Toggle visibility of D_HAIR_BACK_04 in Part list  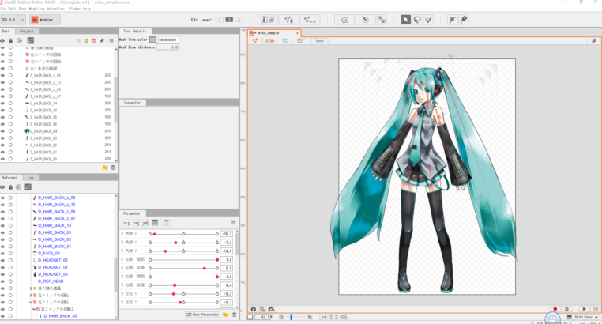pyautogui.click(x=2, y=131)
